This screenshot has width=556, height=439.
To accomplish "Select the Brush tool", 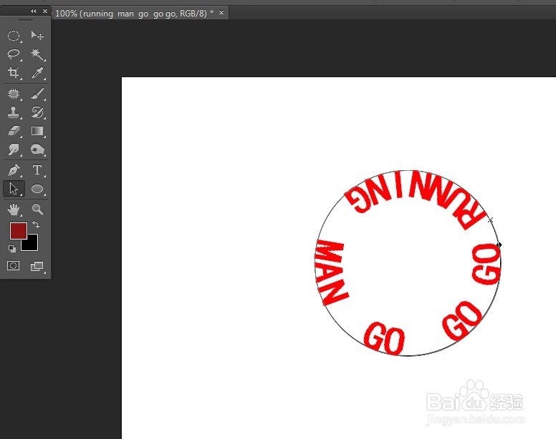I will pyautogui.click(x=37, y=94).
